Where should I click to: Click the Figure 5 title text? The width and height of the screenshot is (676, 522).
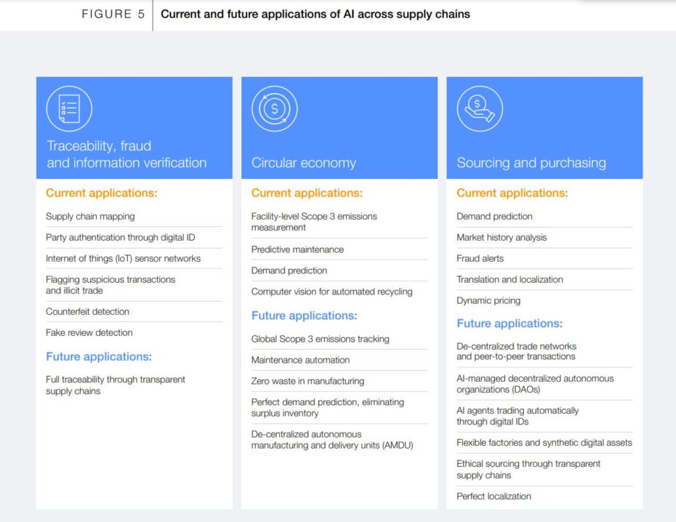[x=315, y=14]
